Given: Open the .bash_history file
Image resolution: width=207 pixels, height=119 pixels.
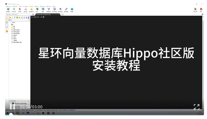Looking at the screenshot, I should point(16,30).
